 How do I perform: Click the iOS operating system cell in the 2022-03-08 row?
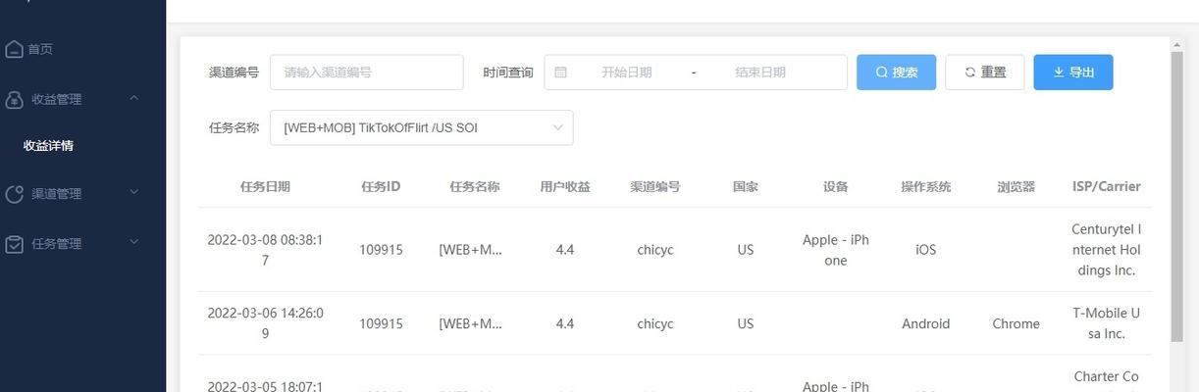tap(926, 250)
